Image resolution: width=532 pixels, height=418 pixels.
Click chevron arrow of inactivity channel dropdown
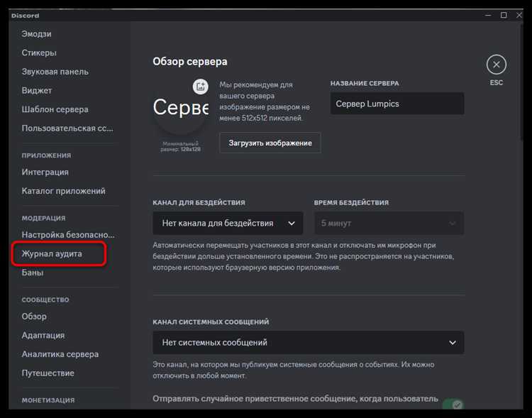pos(292,224)
